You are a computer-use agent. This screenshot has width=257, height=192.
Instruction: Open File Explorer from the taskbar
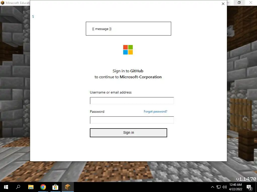[x=31, y=187]
